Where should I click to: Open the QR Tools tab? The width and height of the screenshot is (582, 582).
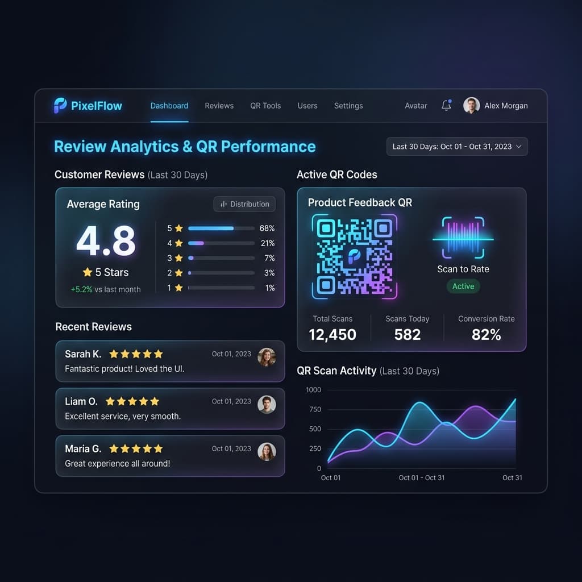265,106
